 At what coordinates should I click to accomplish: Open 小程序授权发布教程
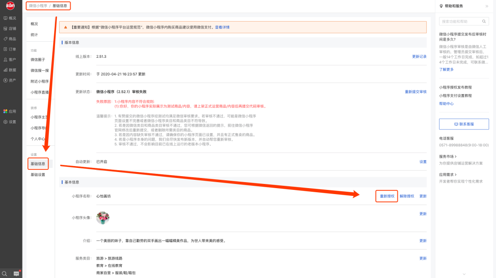[x=455, y=87]
